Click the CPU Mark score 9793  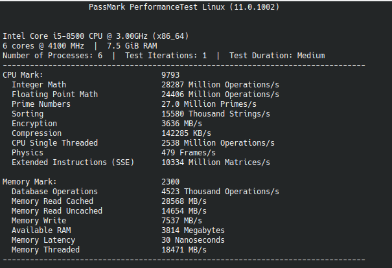point(170,75)
